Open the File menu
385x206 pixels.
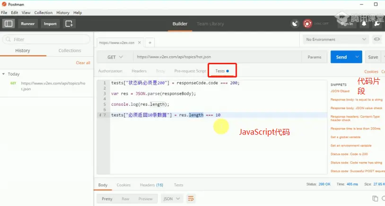pos(4,12)
